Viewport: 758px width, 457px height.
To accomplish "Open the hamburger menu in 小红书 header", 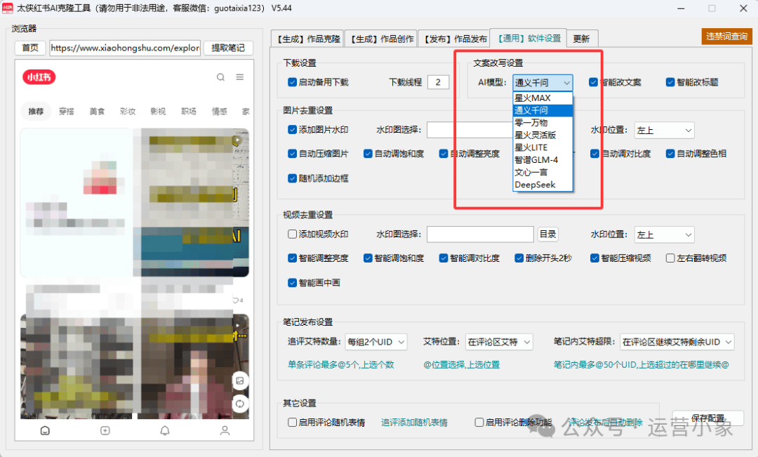I will pyautogui.click(x=240, y=77).
